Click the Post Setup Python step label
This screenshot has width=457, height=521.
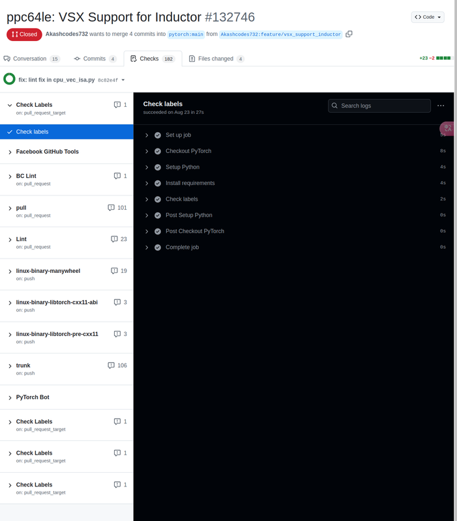pos(189,216)
